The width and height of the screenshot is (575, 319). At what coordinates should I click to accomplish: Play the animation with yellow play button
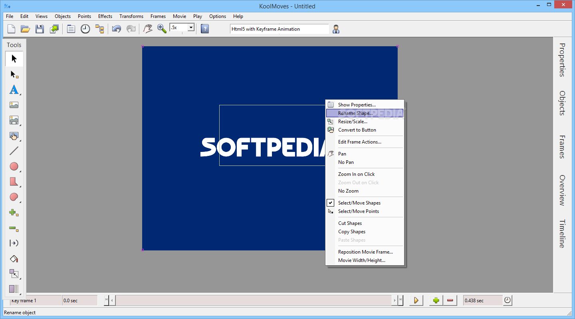click(x=416, y=300)
